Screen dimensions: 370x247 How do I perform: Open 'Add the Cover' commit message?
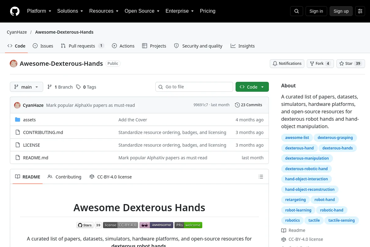point(133,120)
